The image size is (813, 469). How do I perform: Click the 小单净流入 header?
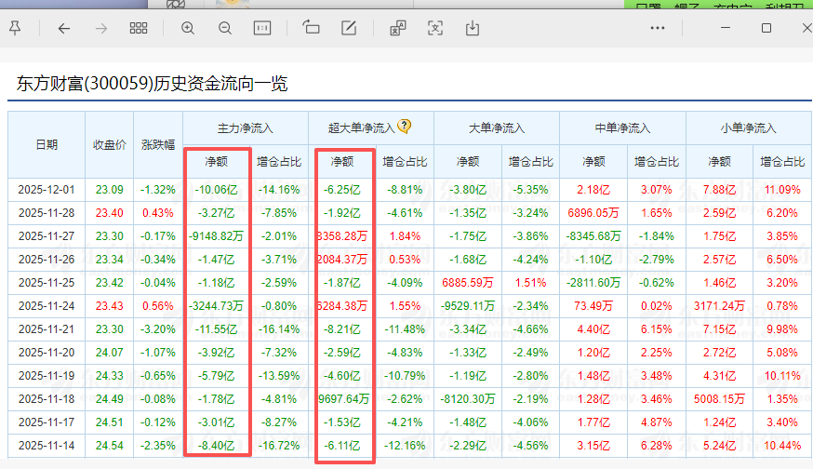748,128
